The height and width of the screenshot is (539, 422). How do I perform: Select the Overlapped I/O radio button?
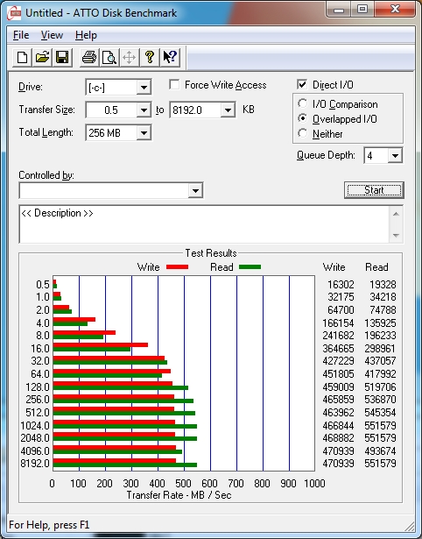point(303,118)
